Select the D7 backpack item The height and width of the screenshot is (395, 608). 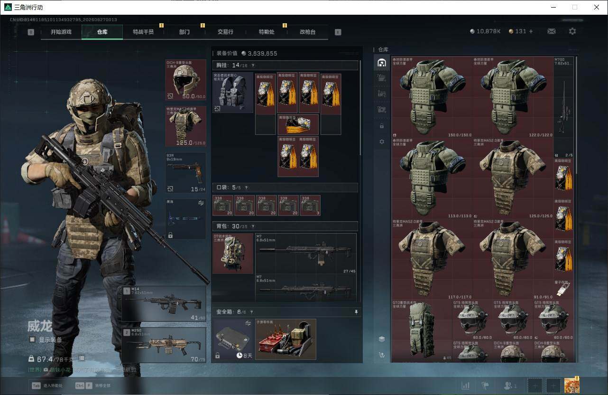233,253
